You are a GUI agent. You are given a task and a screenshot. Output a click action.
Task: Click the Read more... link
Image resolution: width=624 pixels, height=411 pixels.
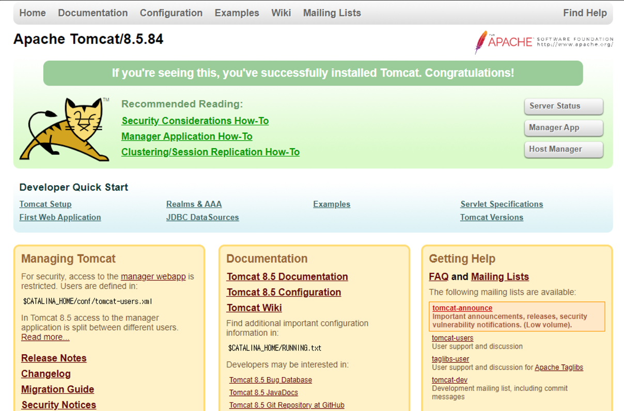[x=45, y=337]
